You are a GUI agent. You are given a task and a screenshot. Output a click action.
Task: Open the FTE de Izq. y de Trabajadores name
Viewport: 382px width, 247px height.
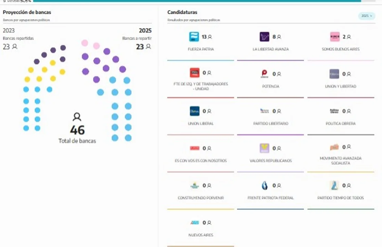(201, 86)
